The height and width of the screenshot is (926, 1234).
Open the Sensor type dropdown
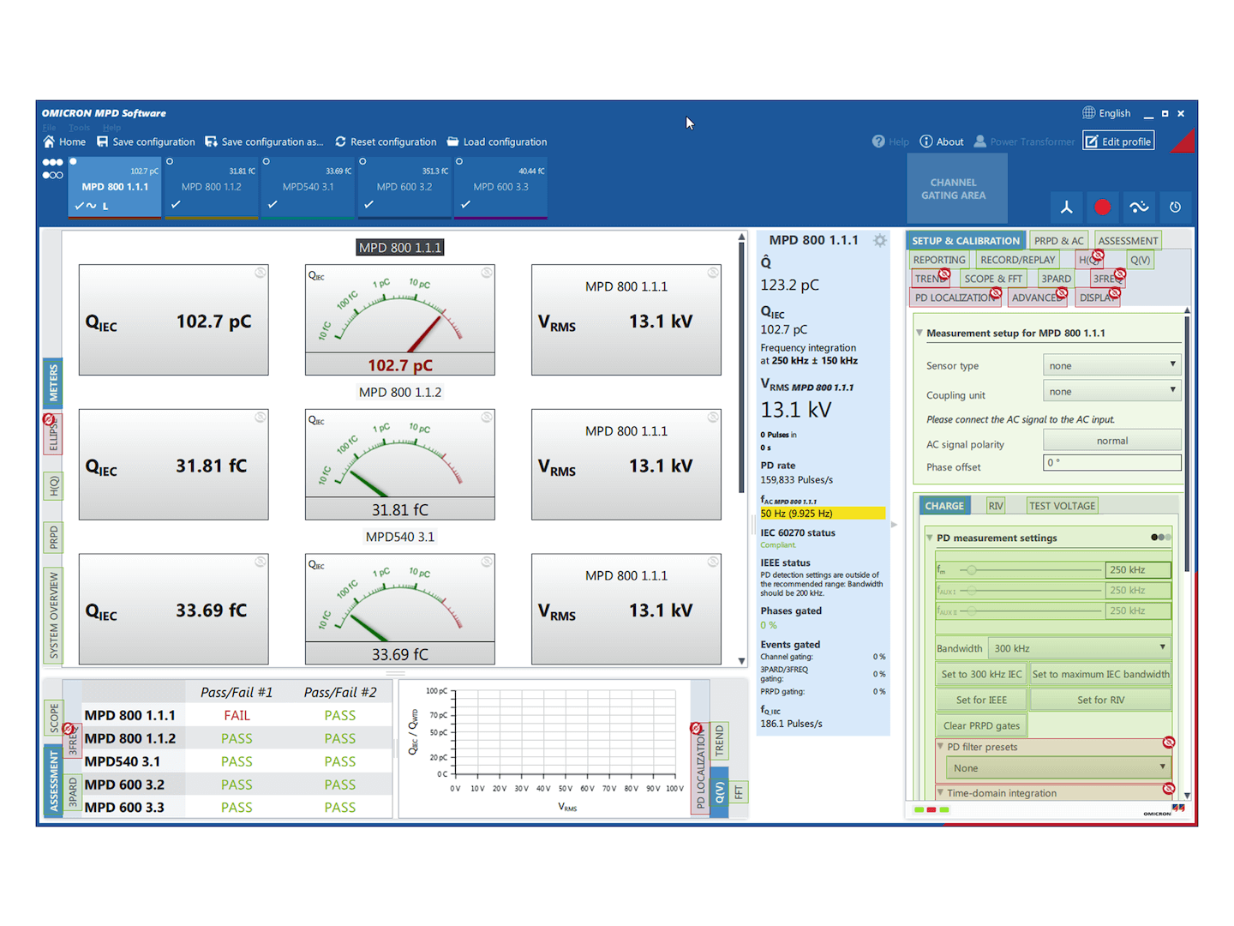pos(1111,364)
